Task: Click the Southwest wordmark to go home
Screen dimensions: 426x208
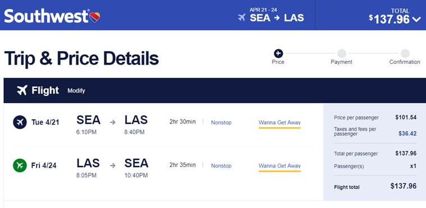Action: click(x=47, y=16)
